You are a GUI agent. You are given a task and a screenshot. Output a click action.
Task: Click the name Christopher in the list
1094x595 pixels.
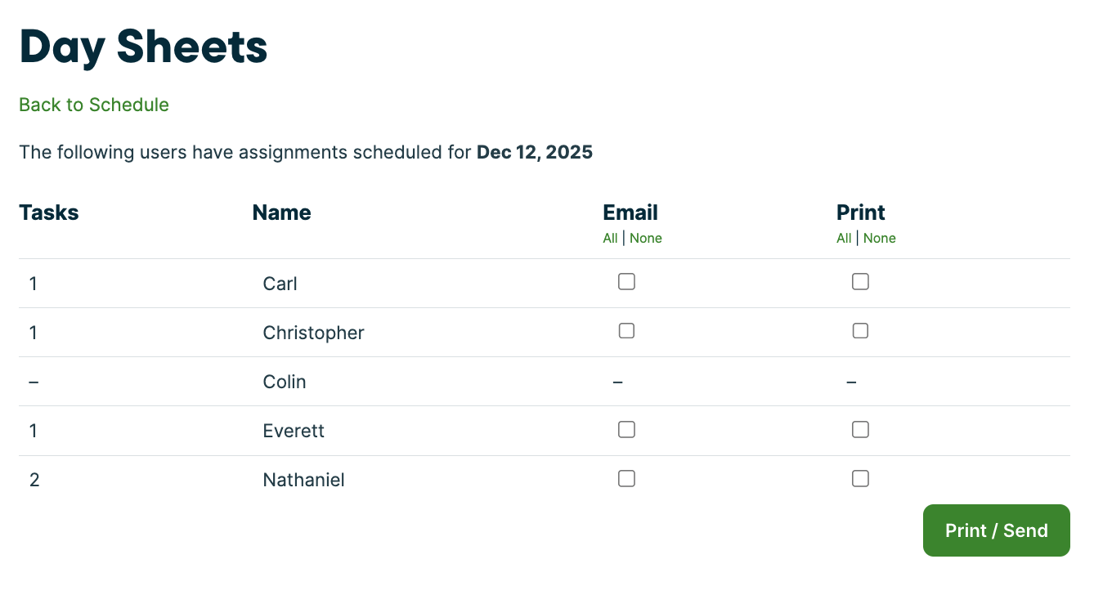[313, 333]
